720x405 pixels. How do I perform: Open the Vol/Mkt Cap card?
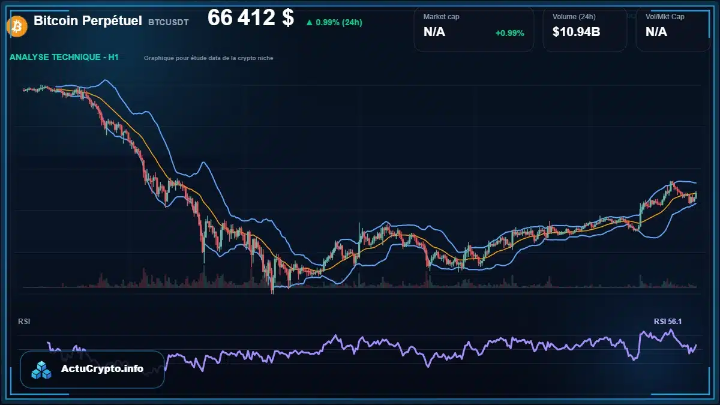point(673,29)
